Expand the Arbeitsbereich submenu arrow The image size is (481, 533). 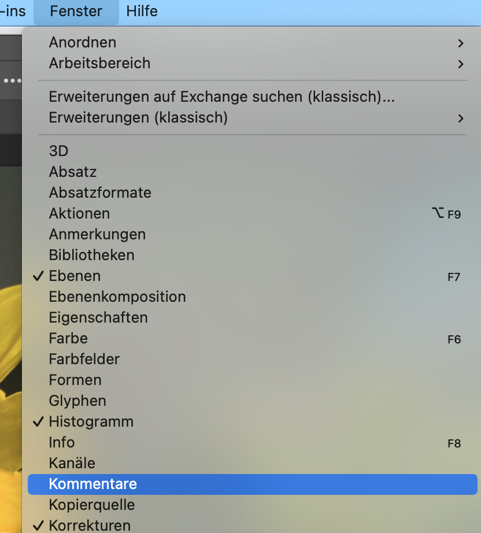click(461, 64)
